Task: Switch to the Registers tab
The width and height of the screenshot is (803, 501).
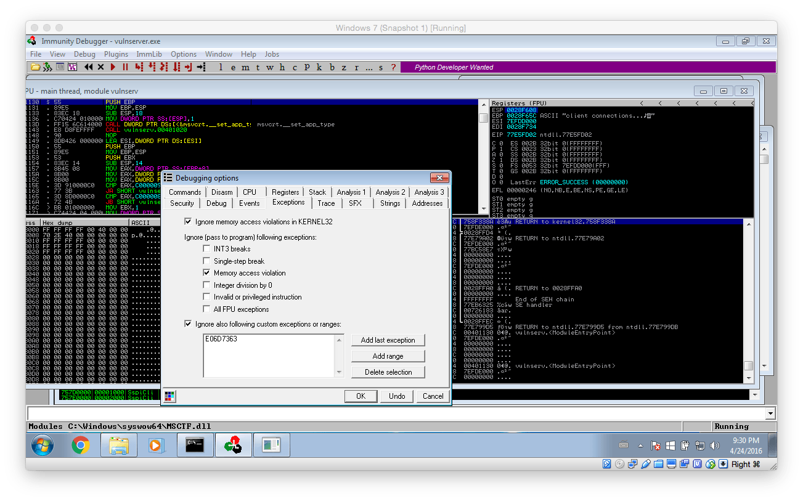Action: click(x=285, y=192)
